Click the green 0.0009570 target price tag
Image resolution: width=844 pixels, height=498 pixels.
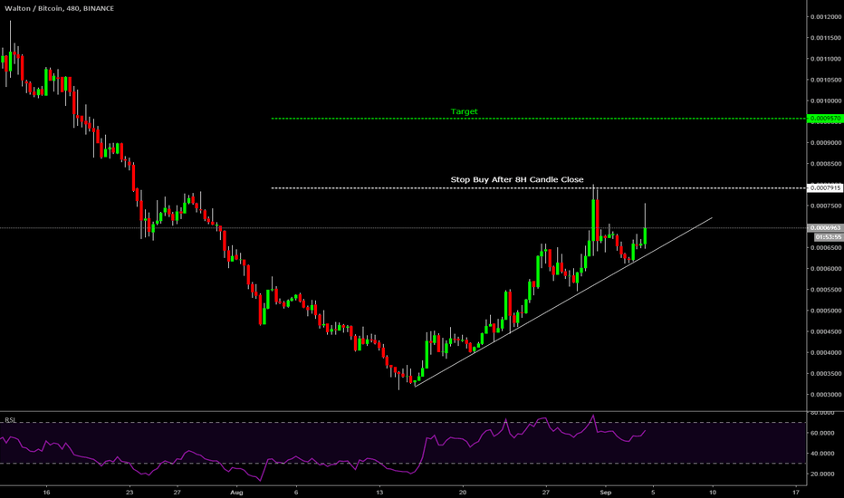click(825, 119)
